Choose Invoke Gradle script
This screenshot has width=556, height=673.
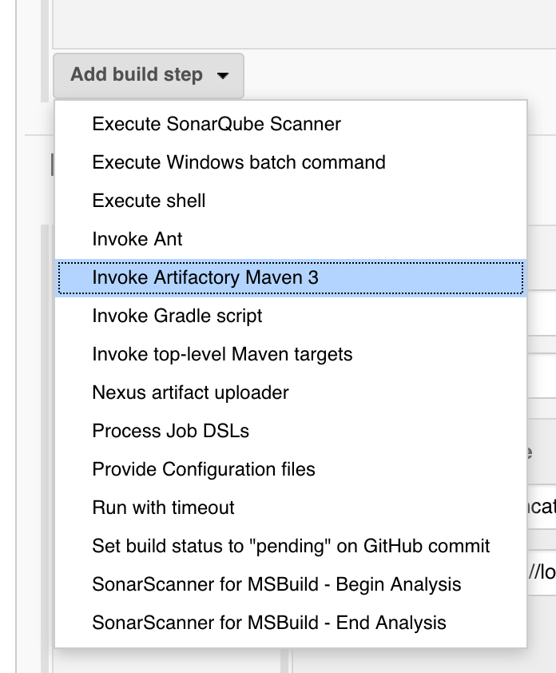click(177, 316)
